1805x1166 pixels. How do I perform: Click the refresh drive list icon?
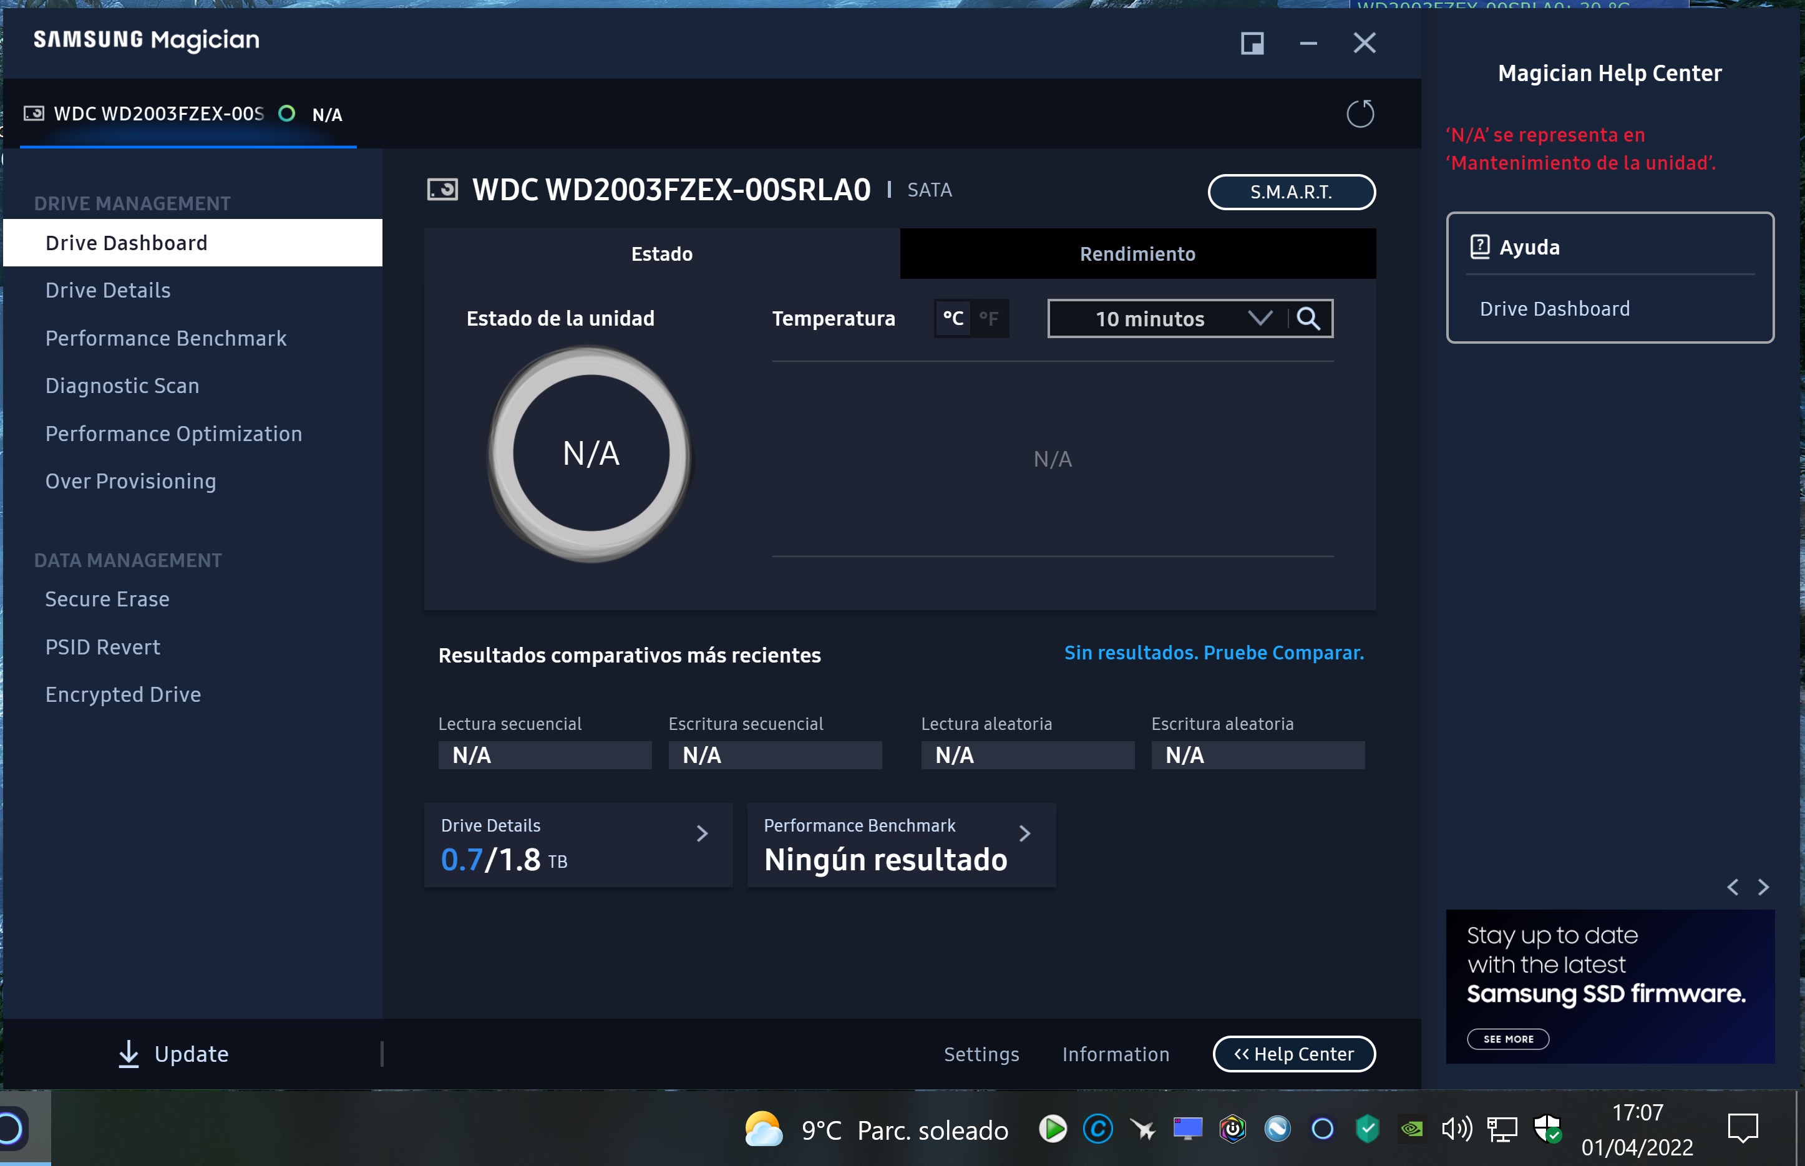(x=1360, y=114)
